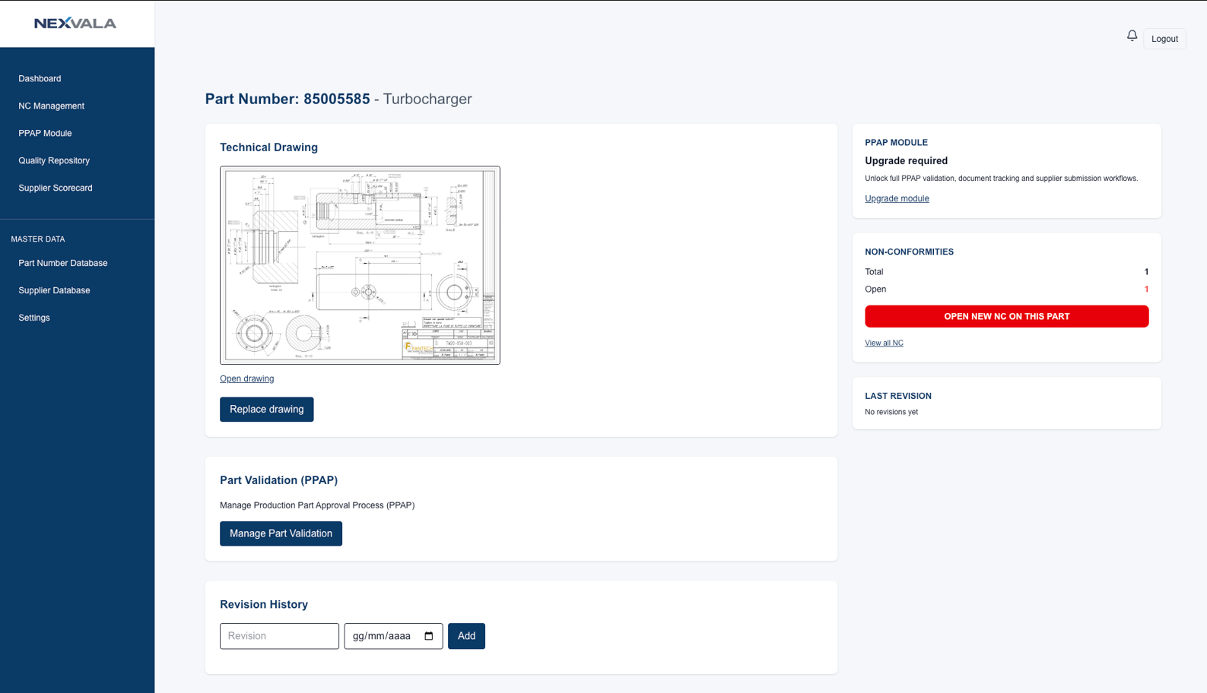Follow the Open drawing link
This screenshot has height=693, width=1207.
pyautogui.click(x=246, y=378)
